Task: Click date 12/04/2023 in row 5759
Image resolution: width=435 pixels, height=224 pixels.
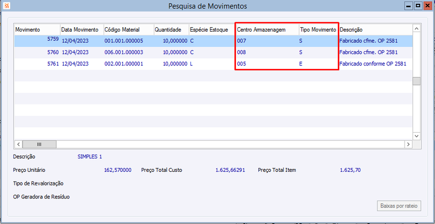Action: [75, 41]
